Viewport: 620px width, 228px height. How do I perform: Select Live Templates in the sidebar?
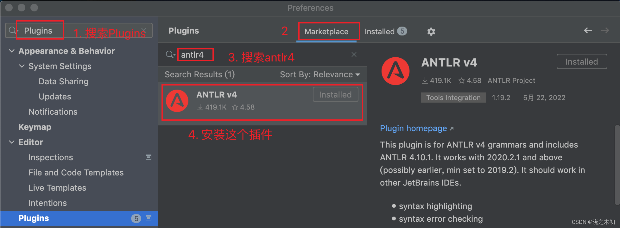(x=57, y=187)
